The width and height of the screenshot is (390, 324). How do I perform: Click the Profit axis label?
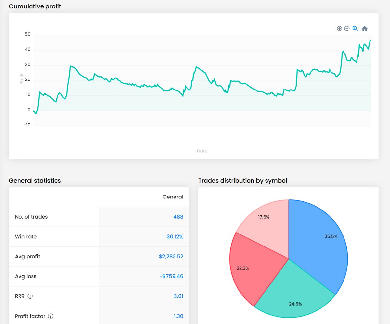[21, 79]
